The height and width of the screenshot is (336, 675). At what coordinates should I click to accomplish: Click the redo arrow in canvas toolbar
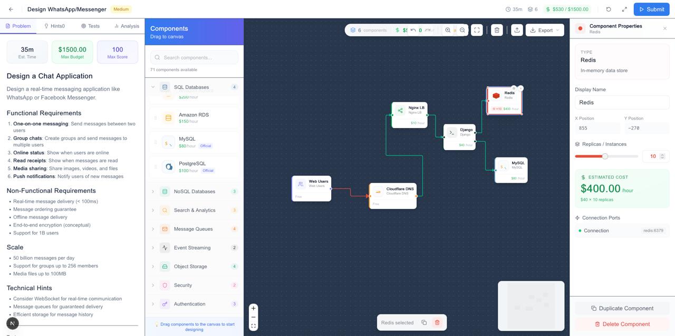428,30
